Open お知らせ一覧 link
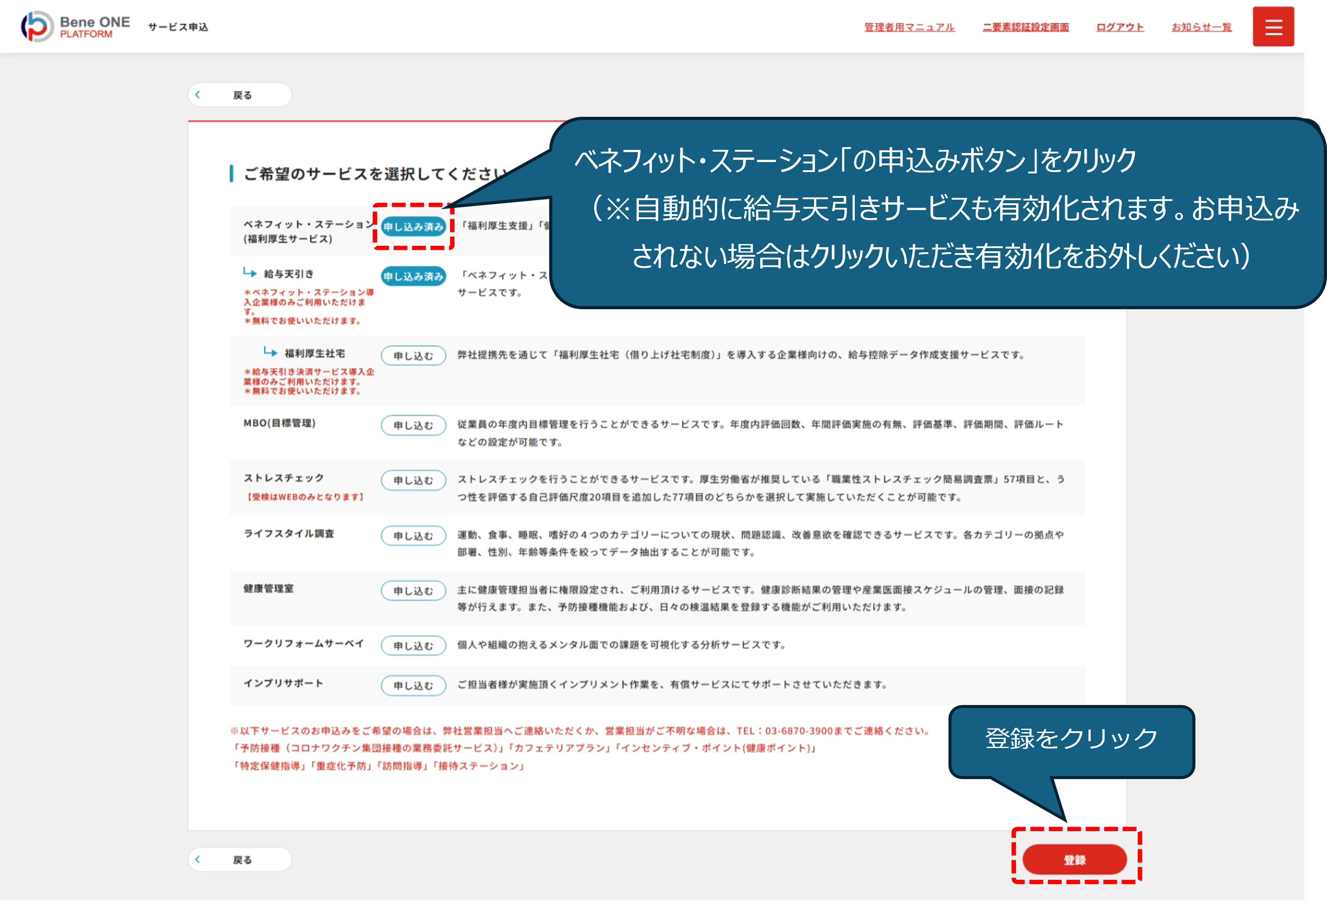 (1202, 27)
